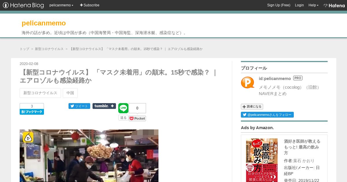Open 新型コロナウイルス breadcrumb category
347x182 pixels.
click(x=49, y=49)
